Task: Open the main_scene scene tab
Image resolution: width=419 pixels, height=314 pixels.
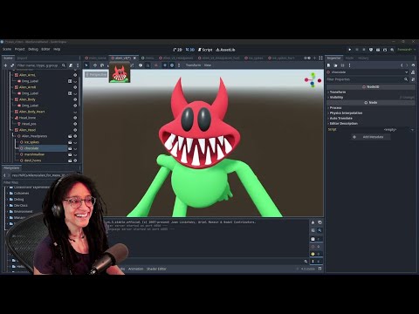Action: point(96,58)
